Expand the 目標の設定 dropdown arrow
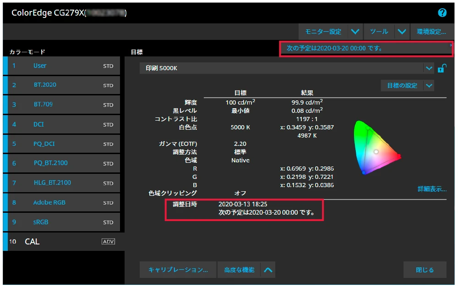The width and height of the screenshot is (458, 288). tap(429, 86)
